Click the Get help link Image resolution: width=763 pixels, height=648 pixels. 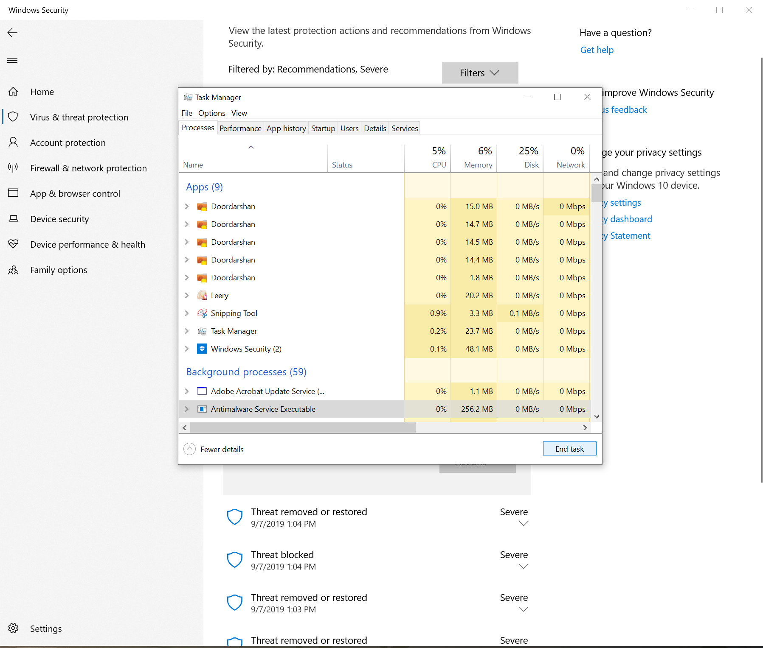pos(597,50)
